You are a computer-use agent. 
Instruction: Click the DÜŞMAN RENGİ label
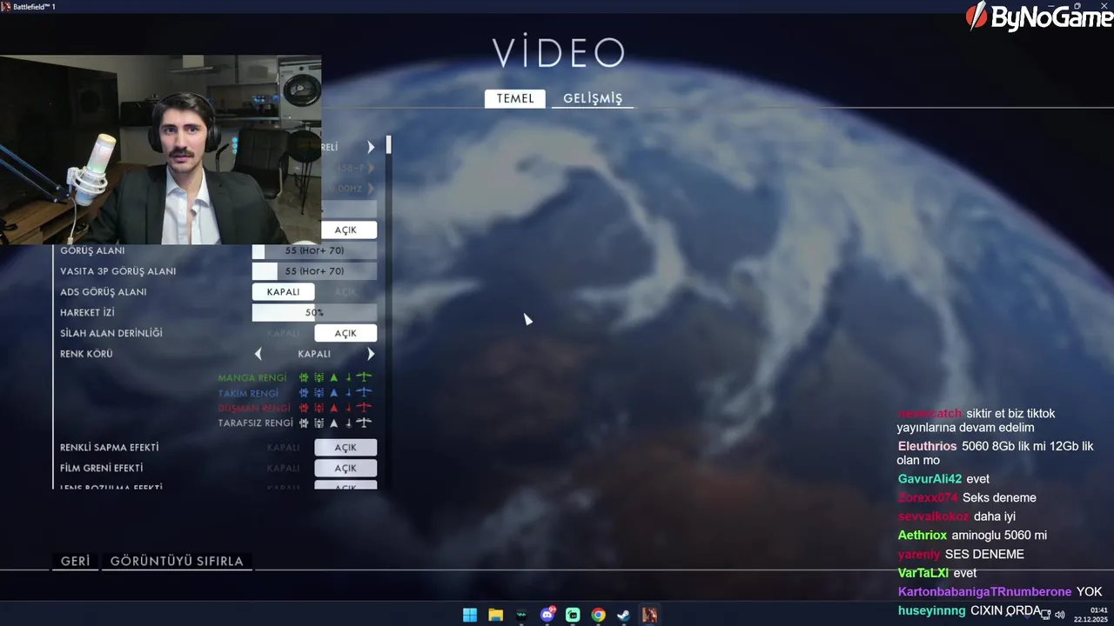pos(254,408)
